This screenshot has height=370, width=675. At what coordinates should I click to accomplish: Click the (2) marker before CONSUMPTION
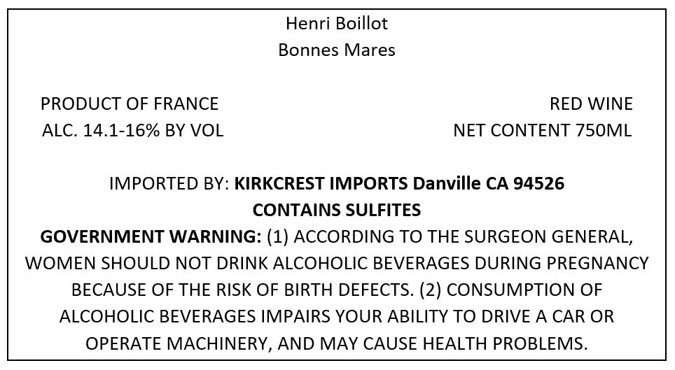(x=431, y=290)
